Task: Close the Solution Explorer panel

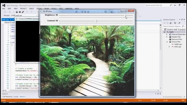Action: [184, 20]
